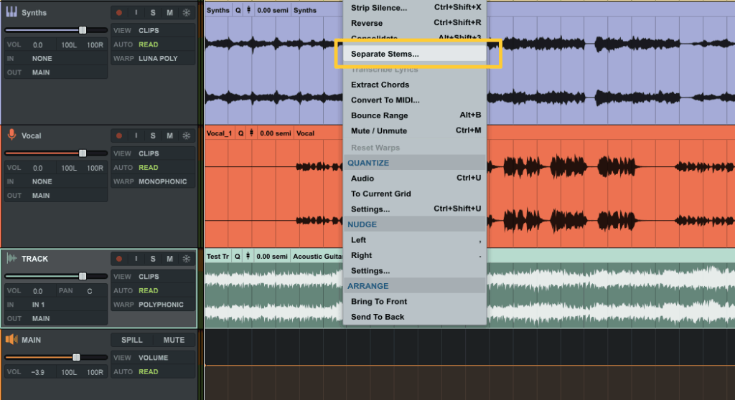Open Nudge Right submenu
The image size is (735, 400).
(x=414, y=256)
